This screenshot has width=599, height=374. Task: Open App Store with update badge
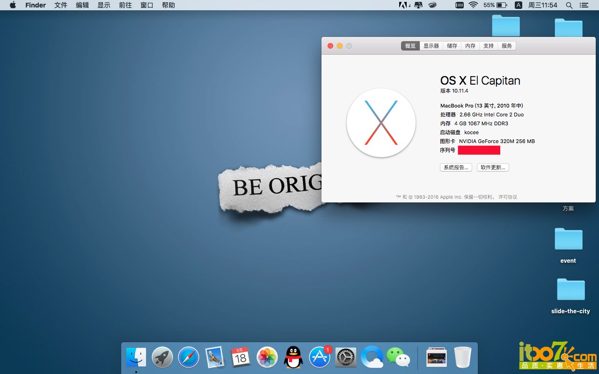320,358
